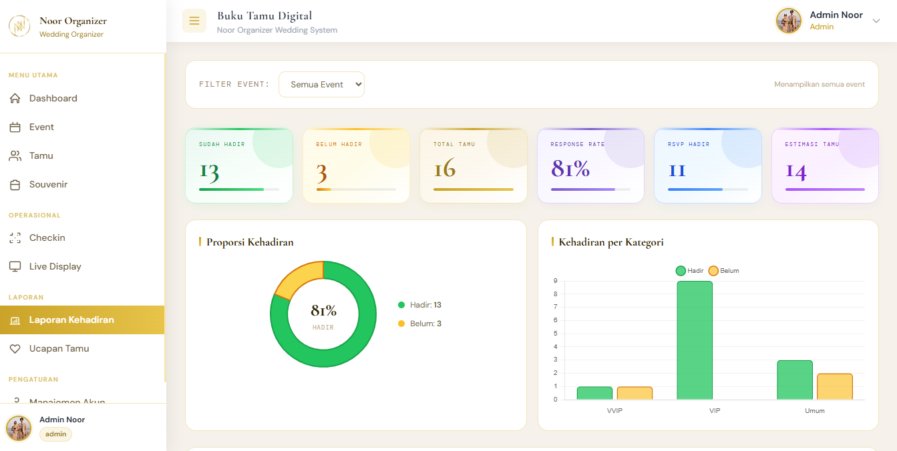
Task: Click the Noor Organizer logo icon
Action: point(19,26)
